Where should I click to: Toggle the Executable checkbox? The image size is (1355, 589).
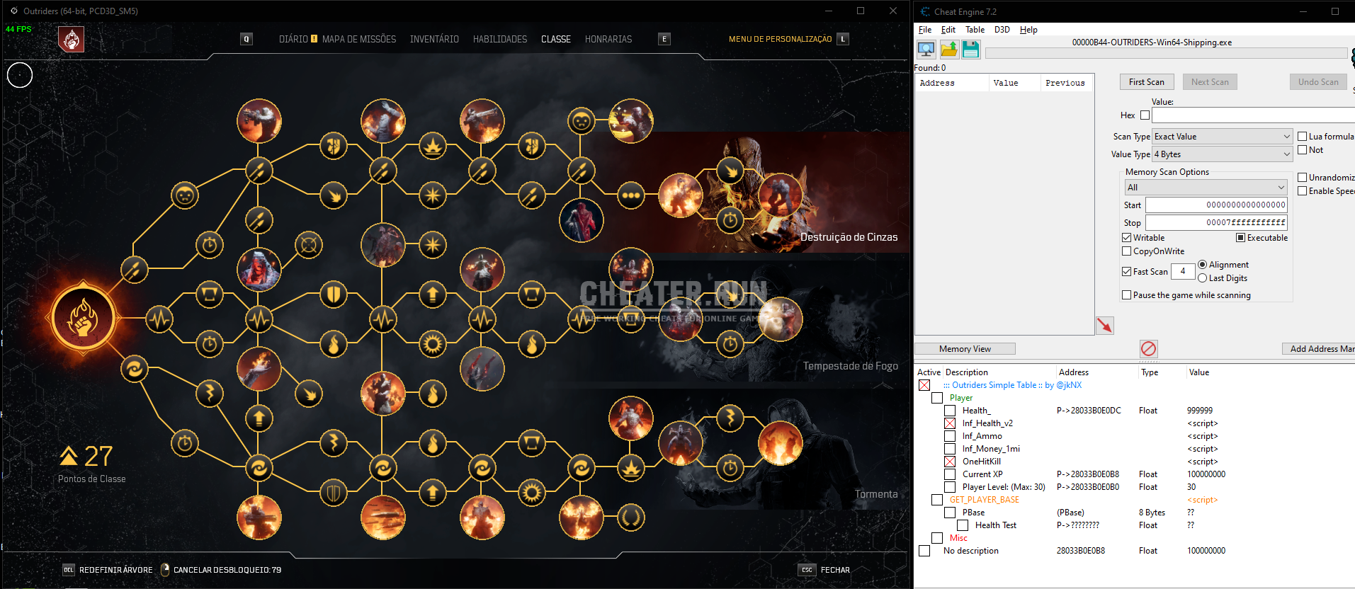coord(1240,238)
